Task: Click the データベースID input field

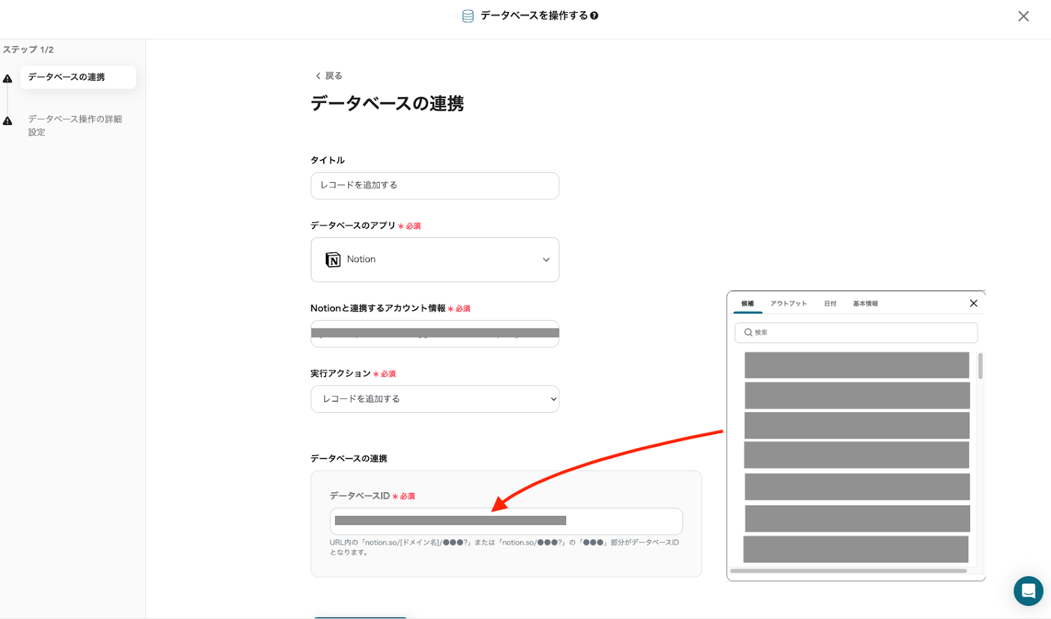Action: tap(506, 521)
